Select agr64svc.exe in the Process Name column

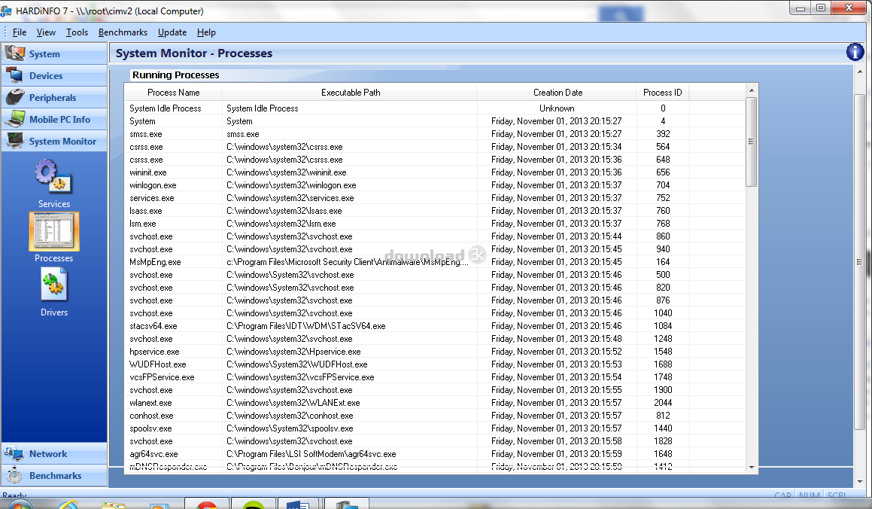click(x=153, y=454)
